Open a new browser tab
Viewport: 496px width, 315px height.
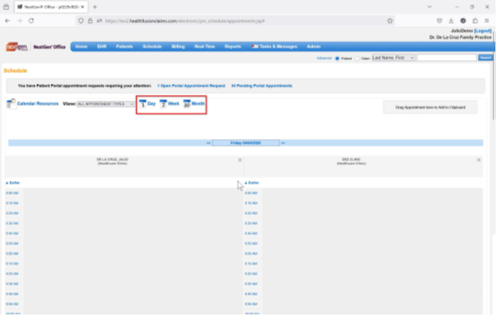tap(95, 7)
